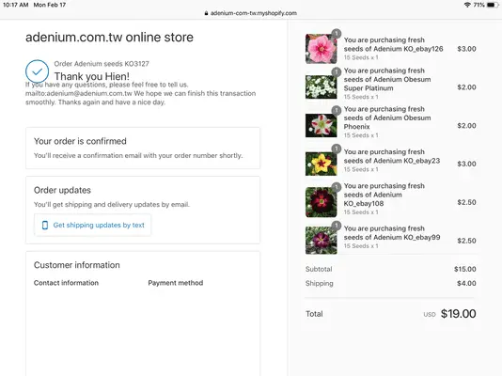Viewport: 502px width, 376px height.
Task: Tap the adenium-com-tw.myshopify.com address bar
Action: 251,13
